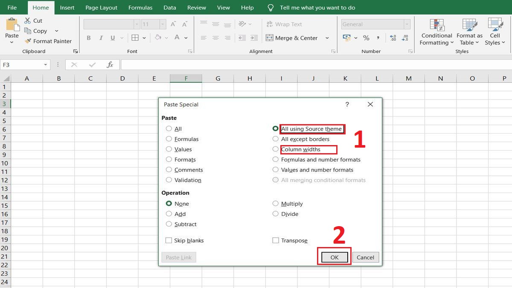The width and height of the screenshot is (512, 288).
Task: Open the General number format dropdown
Action: coord(407,24)
